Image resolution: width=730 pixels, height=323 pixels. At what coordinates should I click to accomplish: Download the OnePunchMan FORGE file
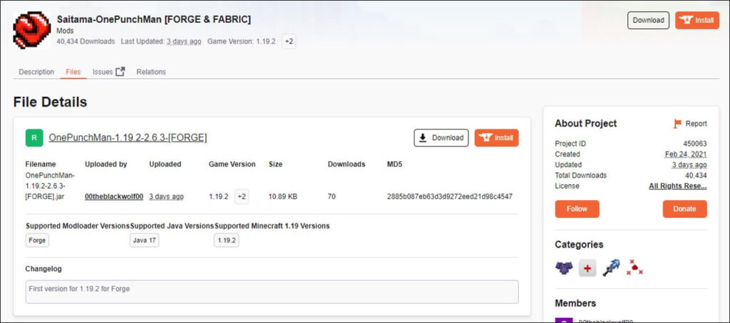coord(441,137)
